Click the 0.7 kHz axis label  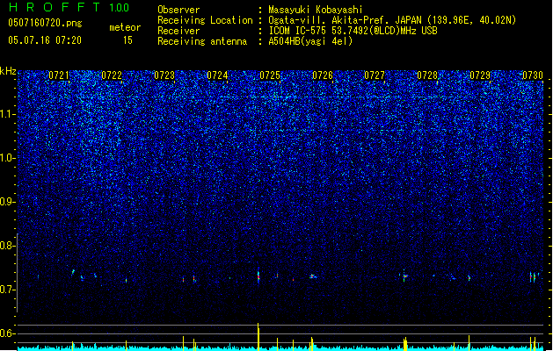pos(7,290)
